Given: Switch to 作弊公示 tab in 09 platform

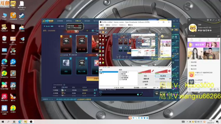Looking at the screenshot, I should coord(78,21).
